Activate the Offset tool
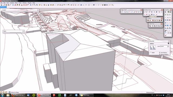173x97 pixels. pos(28,5)
